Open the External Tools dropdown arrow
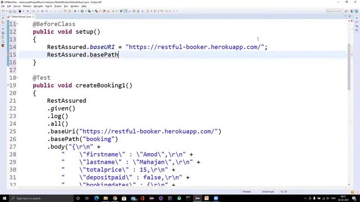The height and width of the screenshot is (202, 360). (100, 11)
